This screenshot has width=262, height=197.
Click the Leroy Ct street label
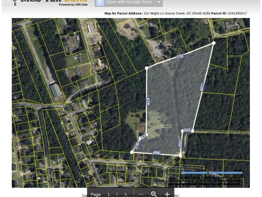click(x=78, y=111)
